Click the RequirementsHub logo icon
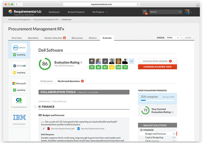 [10, 12]
